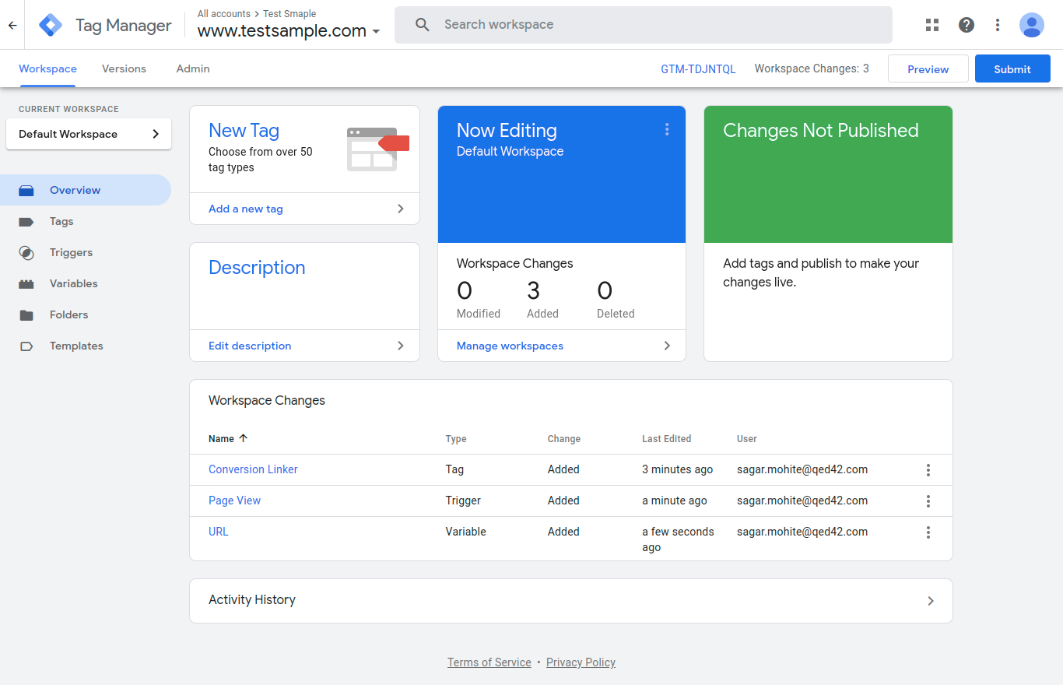Open the options menu for Conversion Linker row

[x=928, y=469]
